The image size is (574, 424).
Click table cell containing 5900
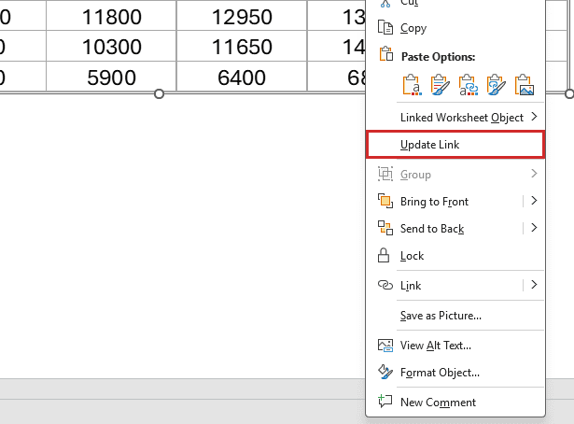click(111, 78)
